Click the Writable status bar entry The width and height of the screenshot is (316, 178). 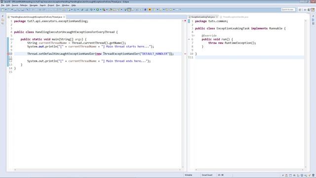[x=189, y=175]
